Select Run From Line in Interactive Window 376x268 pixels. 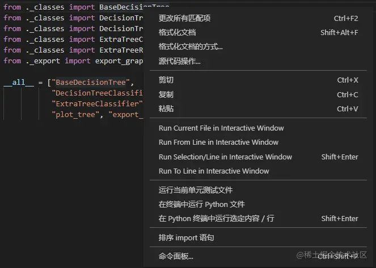[258, 142]
